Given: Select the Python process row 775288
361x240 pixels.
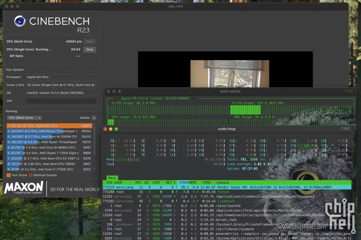Looking at the screenshot, I should pos(227,192).
